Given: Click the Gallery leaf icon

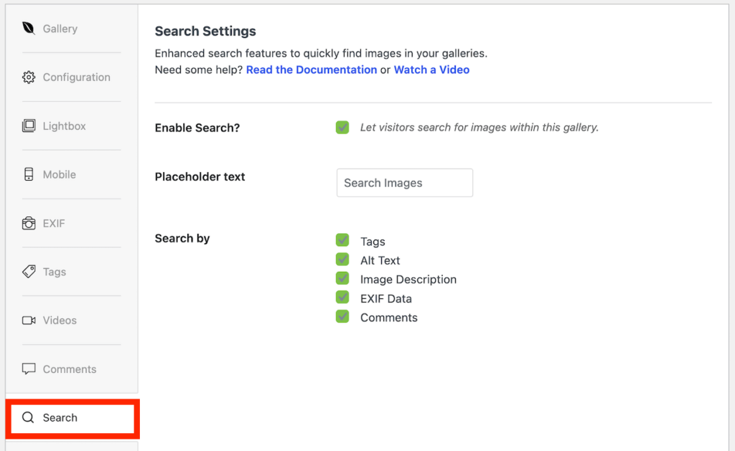Looking at the screenshot, I should coord(28,28).
